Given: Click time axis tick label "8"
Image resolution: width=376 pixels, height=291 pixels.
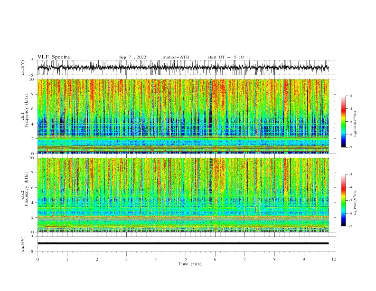Looking at the screenshot, I should (x=274, y=259).
